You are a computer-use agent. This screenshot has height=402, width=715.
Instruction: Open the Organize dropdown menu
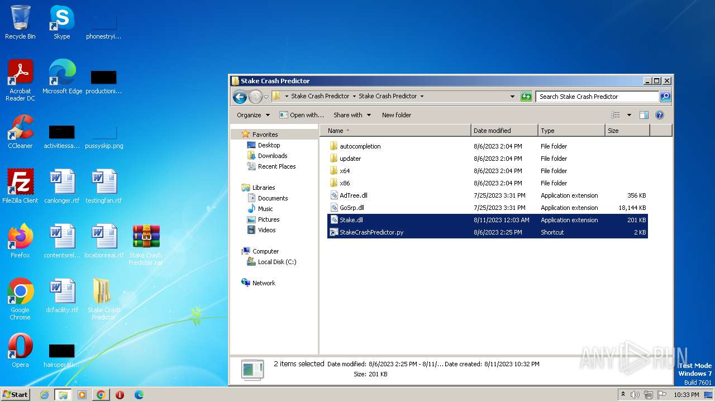(253, 115)
